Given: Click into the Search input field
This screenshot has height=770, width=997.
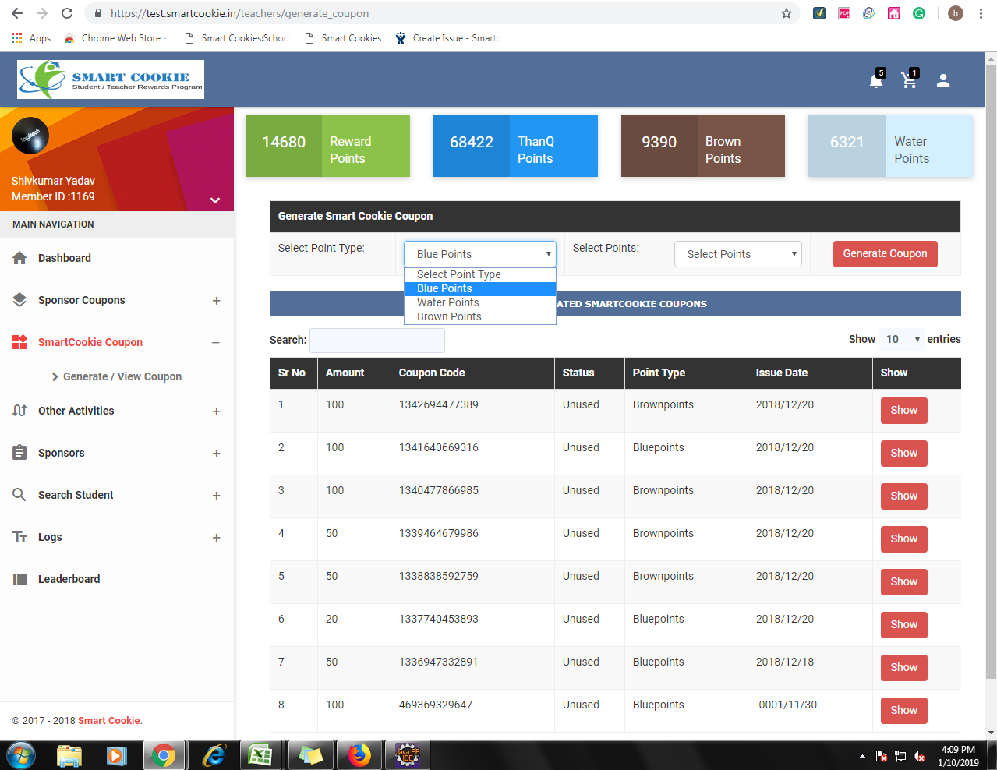Looking at the screenshot, I should (x=377, y=340).
